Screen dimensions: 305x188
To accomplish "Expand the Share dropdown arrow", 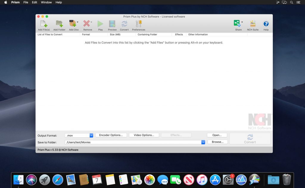I will 242,22.
